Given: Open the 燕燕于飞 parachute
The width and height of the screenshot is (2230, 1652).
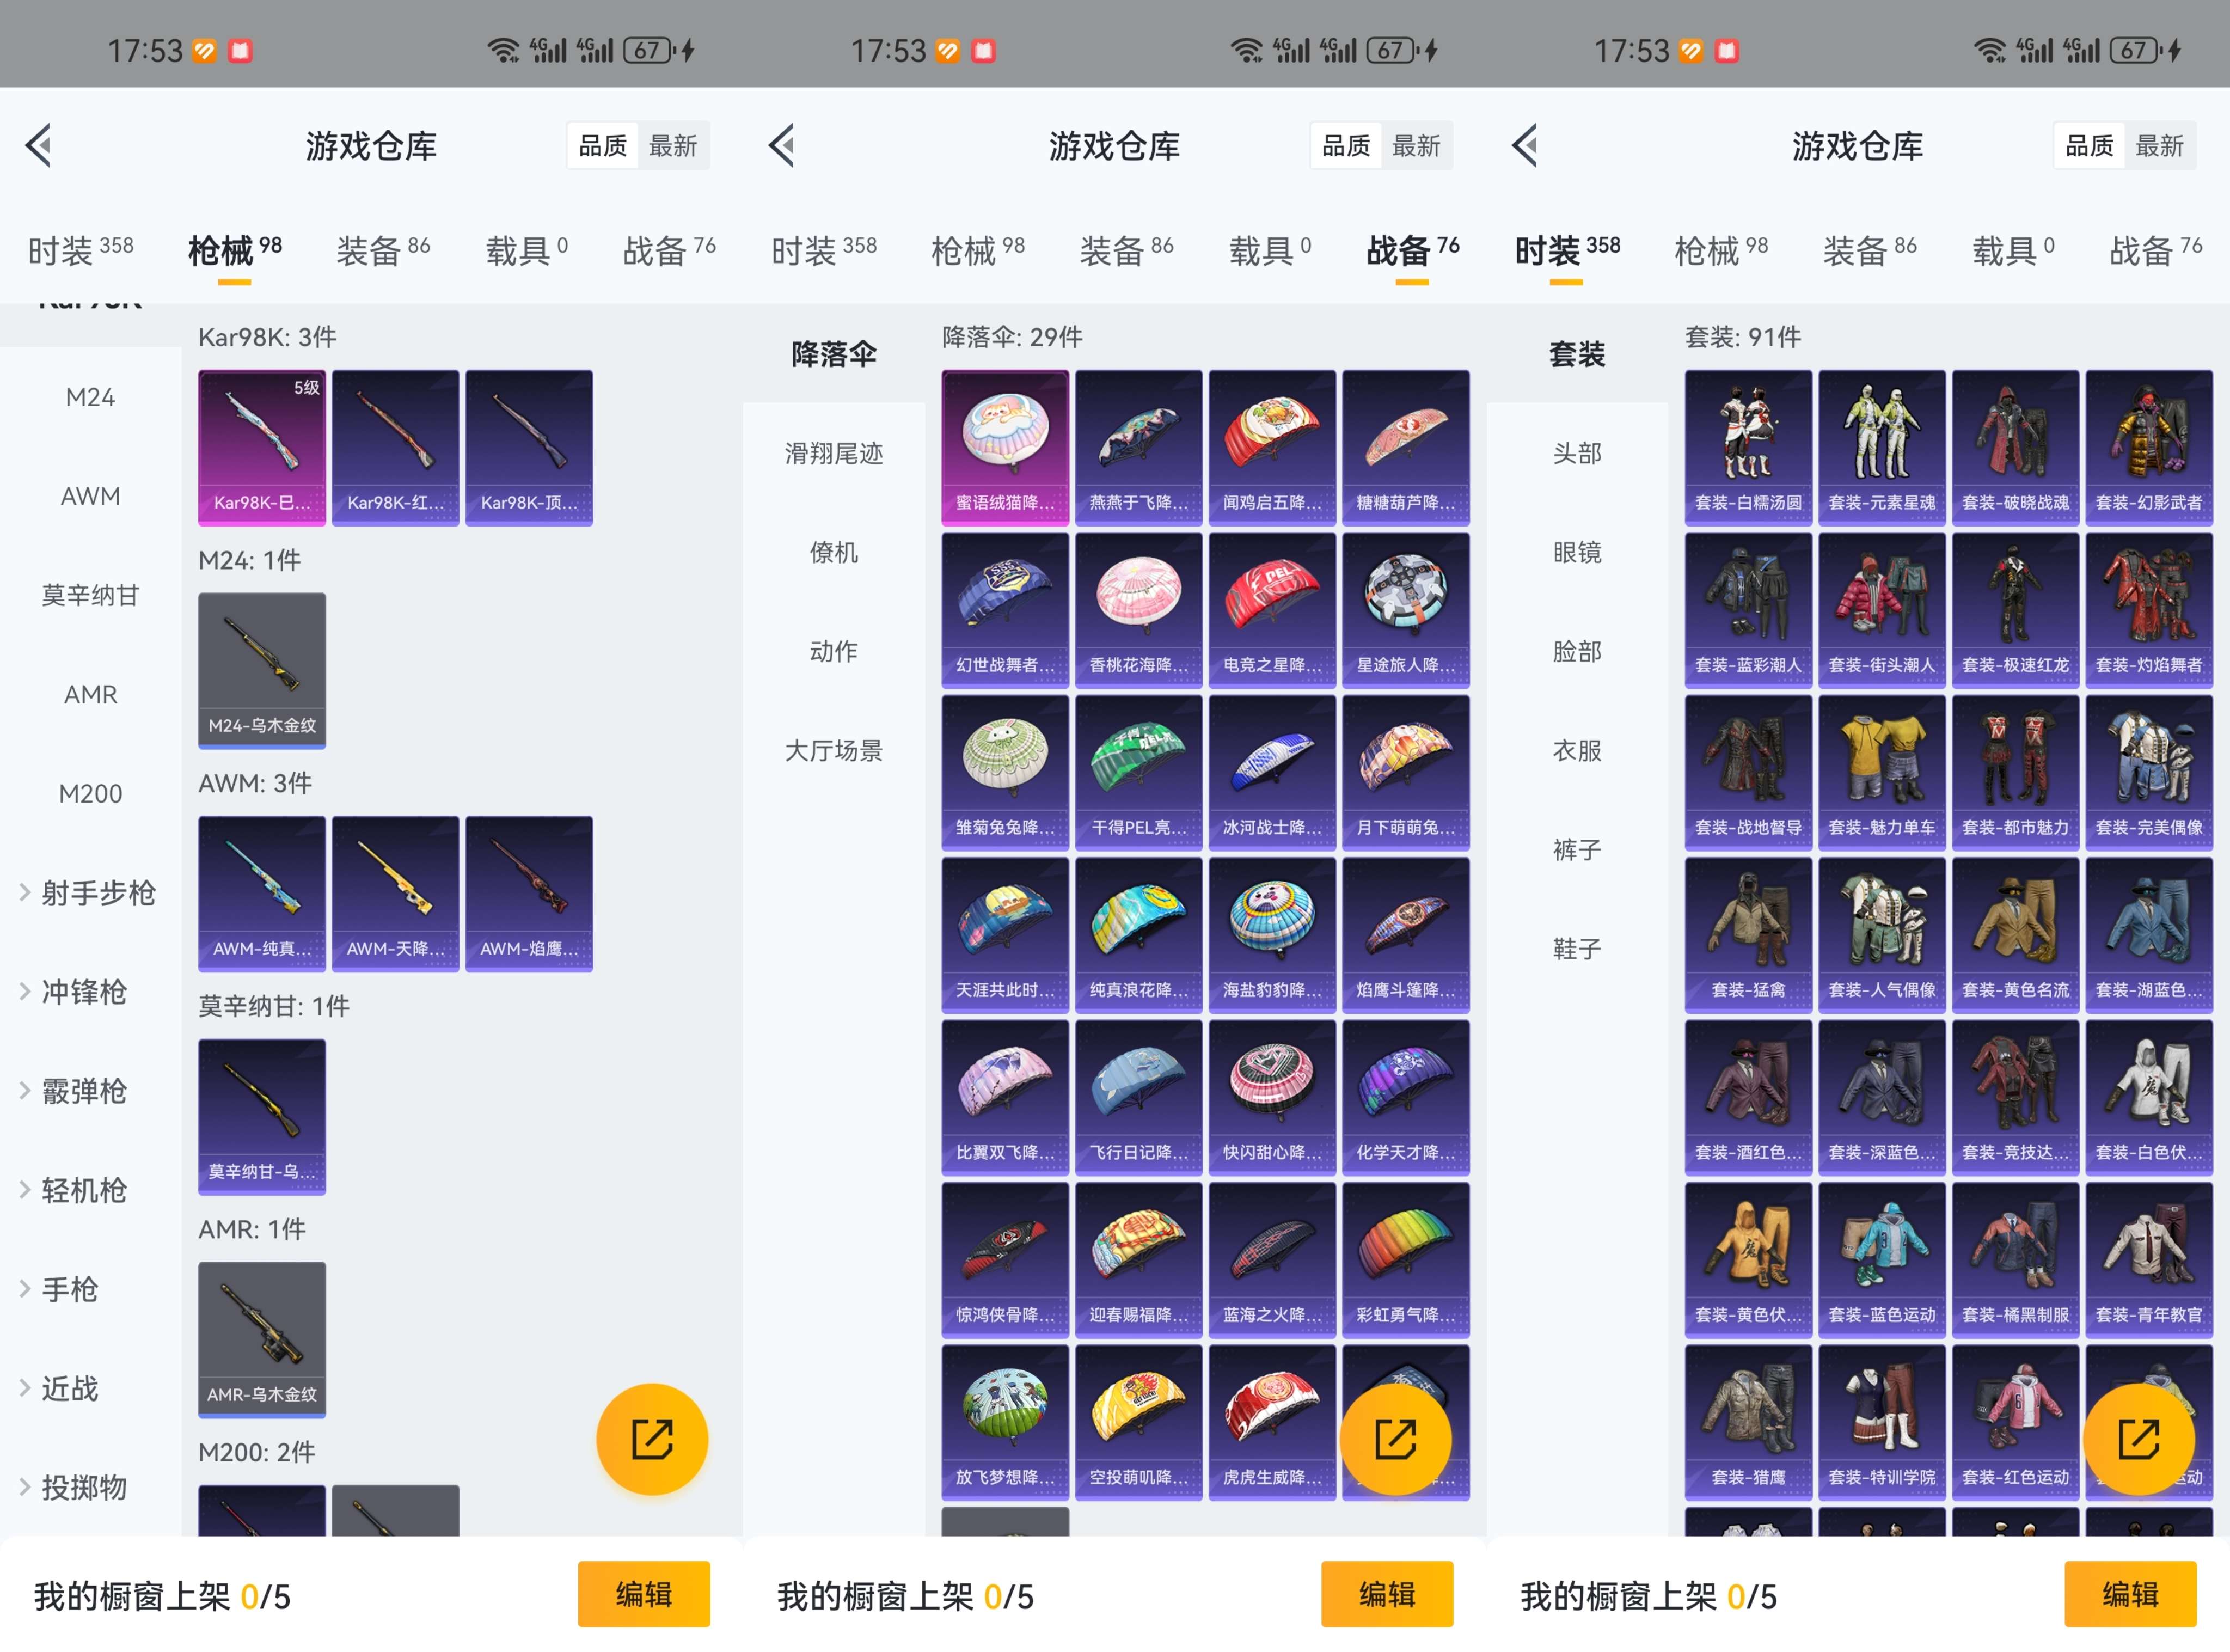Looking at the screenshot, I should tap(1139, 447).
